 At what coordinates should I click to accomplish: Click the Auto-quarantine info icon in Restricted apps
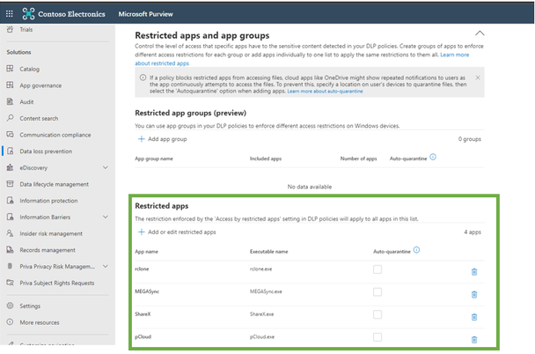[416, 250]
